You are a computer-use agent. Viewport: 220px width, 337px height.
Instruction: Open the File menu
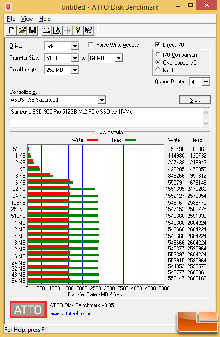coord(11,19)
